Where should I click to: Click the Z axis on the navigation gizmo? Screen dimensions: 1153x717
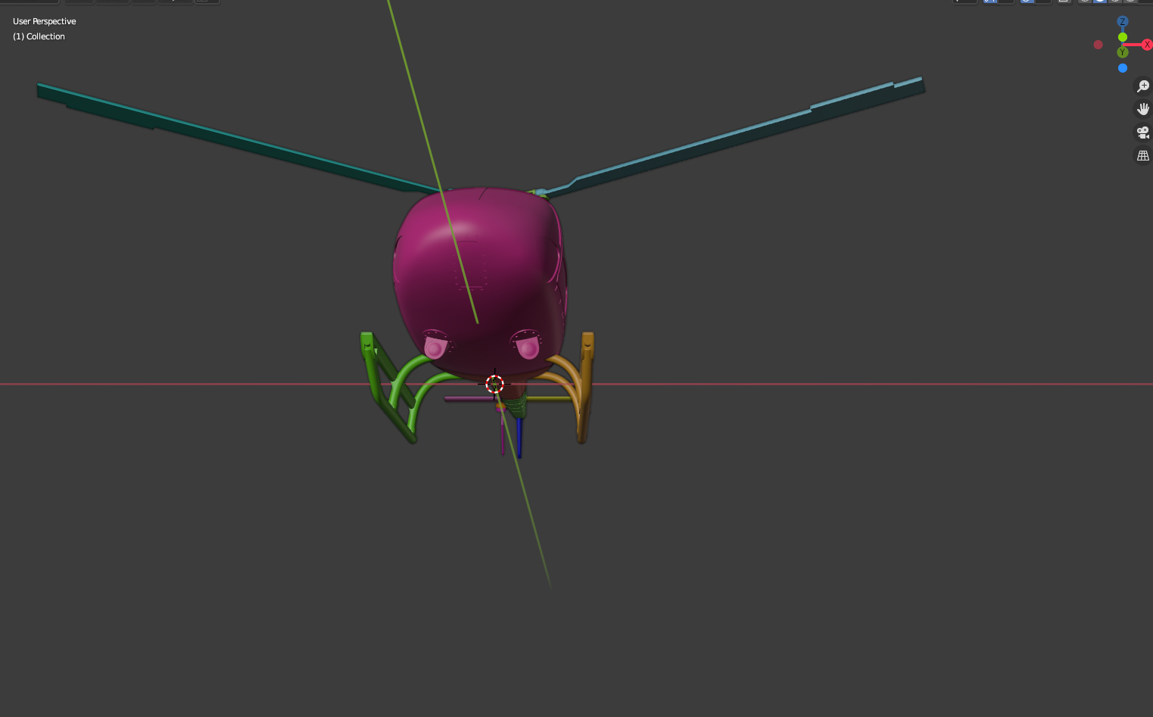click(x=1123, y=21)
